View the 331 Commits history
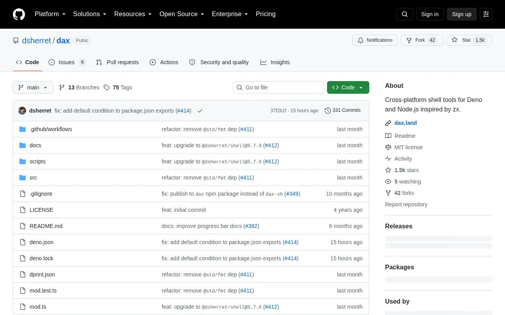The width and height of the screenshot is (505, 315). [x=342, y=110]
